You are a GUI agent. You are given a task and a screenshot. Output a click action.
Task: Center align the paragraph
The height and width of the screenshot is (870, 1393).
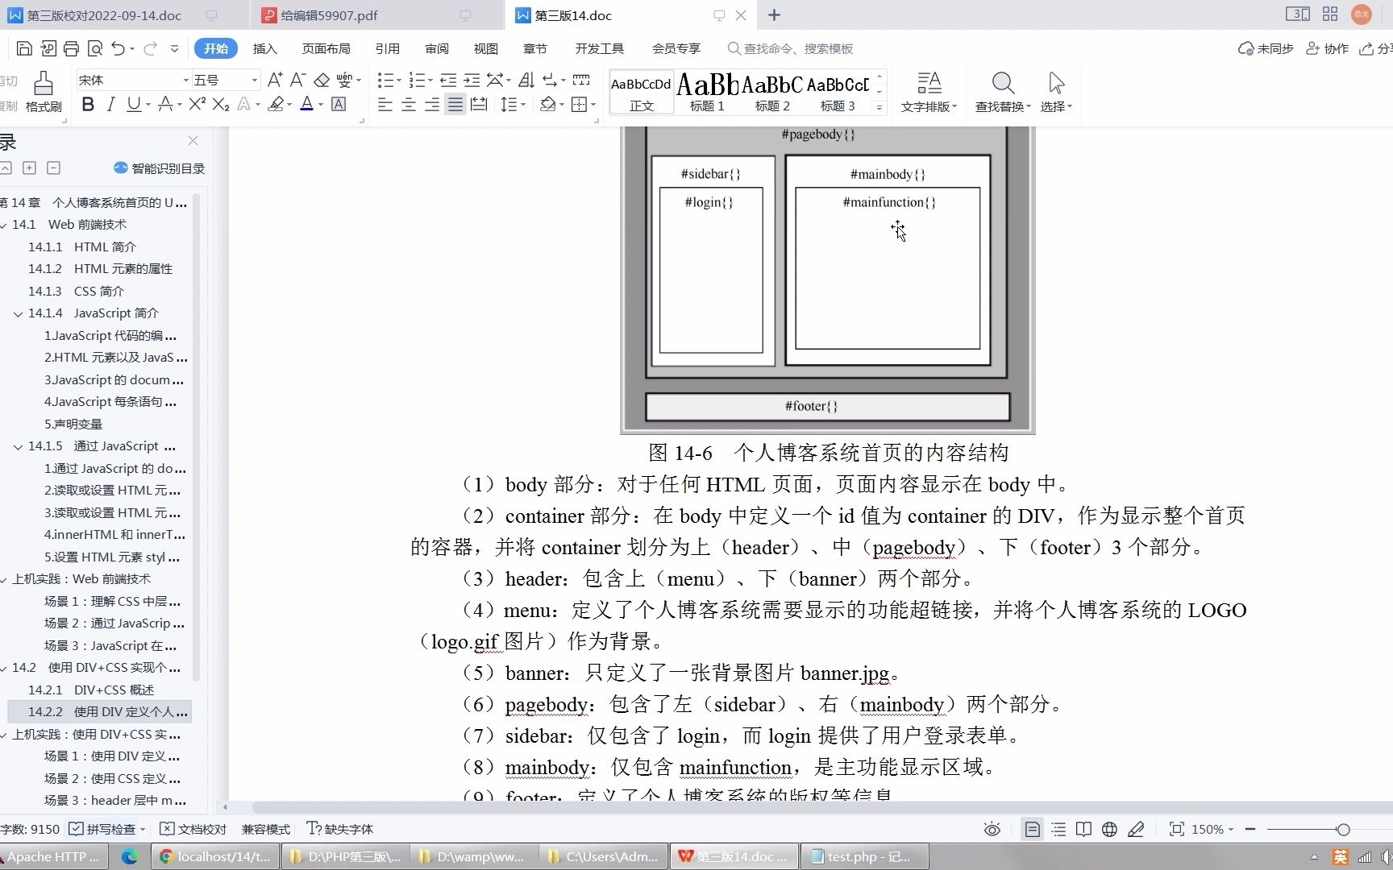coord(409,104)
